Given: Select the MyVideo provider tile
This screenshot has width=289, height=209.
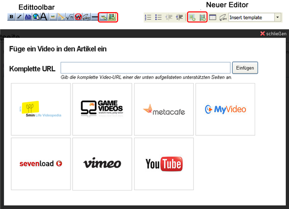Looking at the screenshot, I should pos(225,109).
